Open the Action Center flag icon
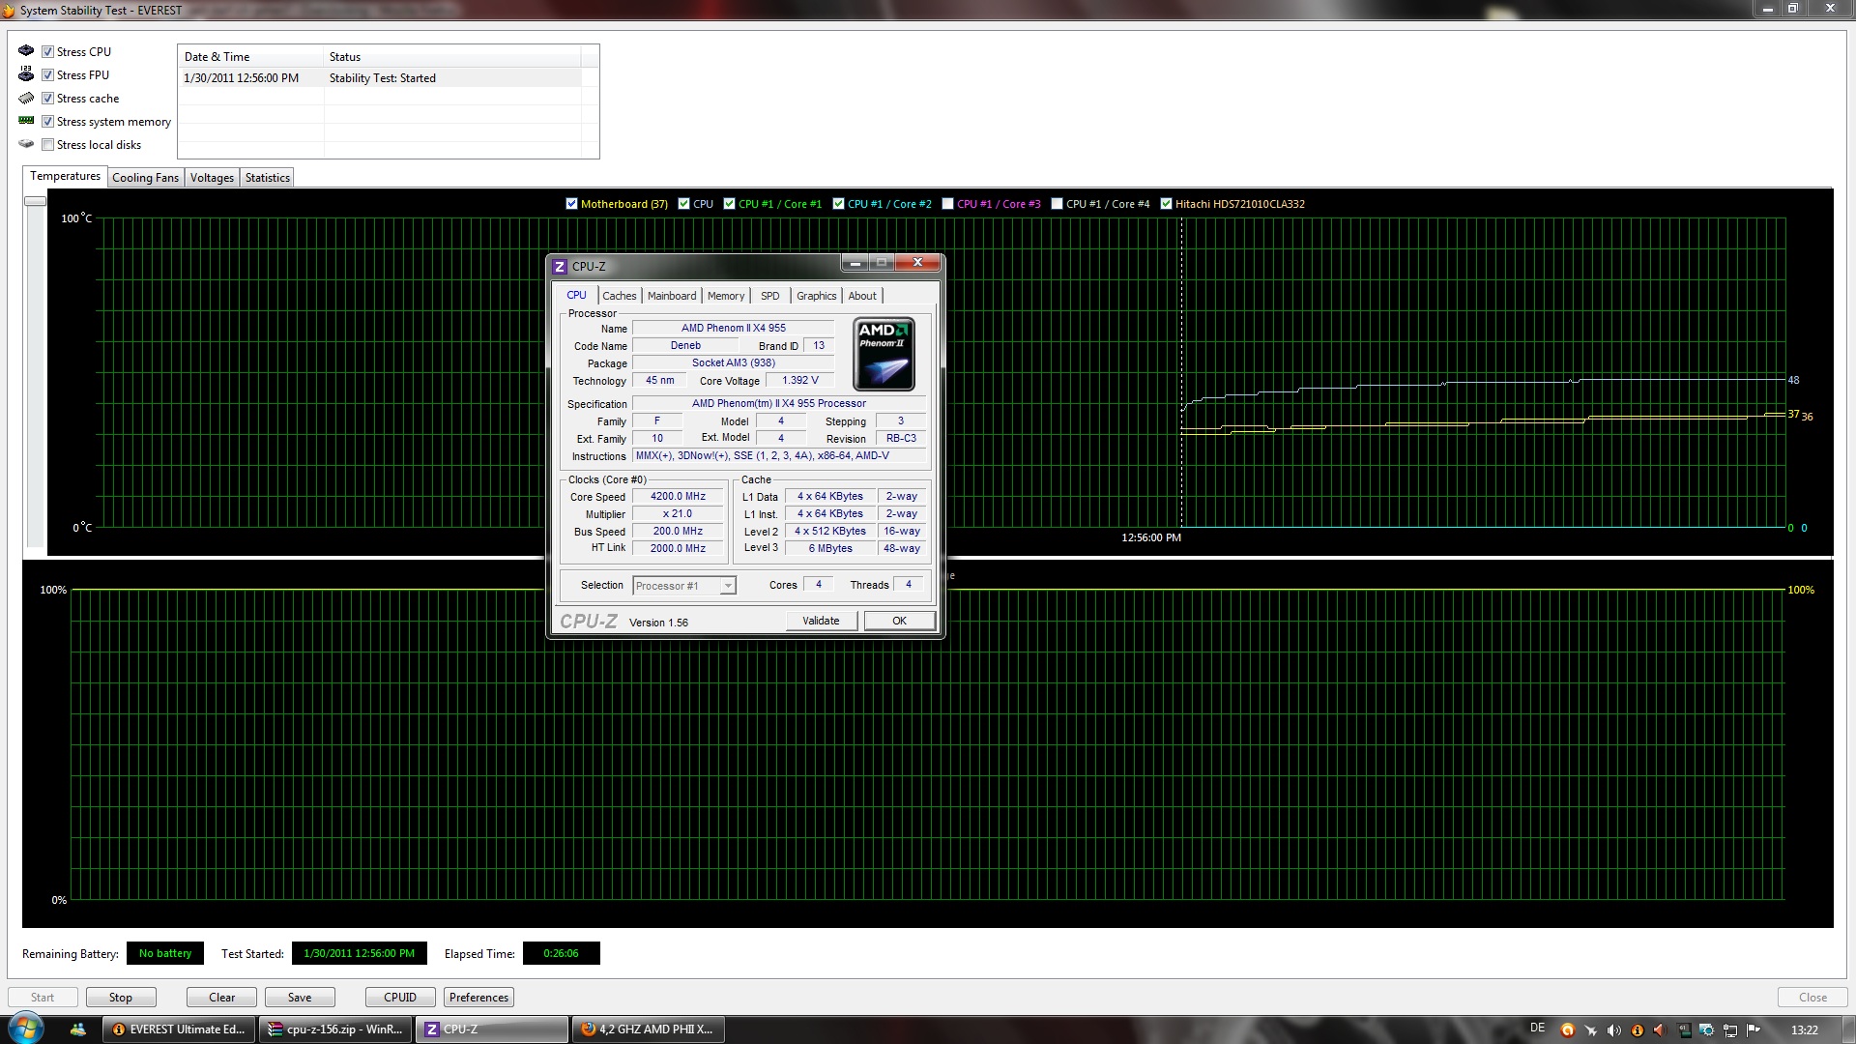 coord(1754,1029)
